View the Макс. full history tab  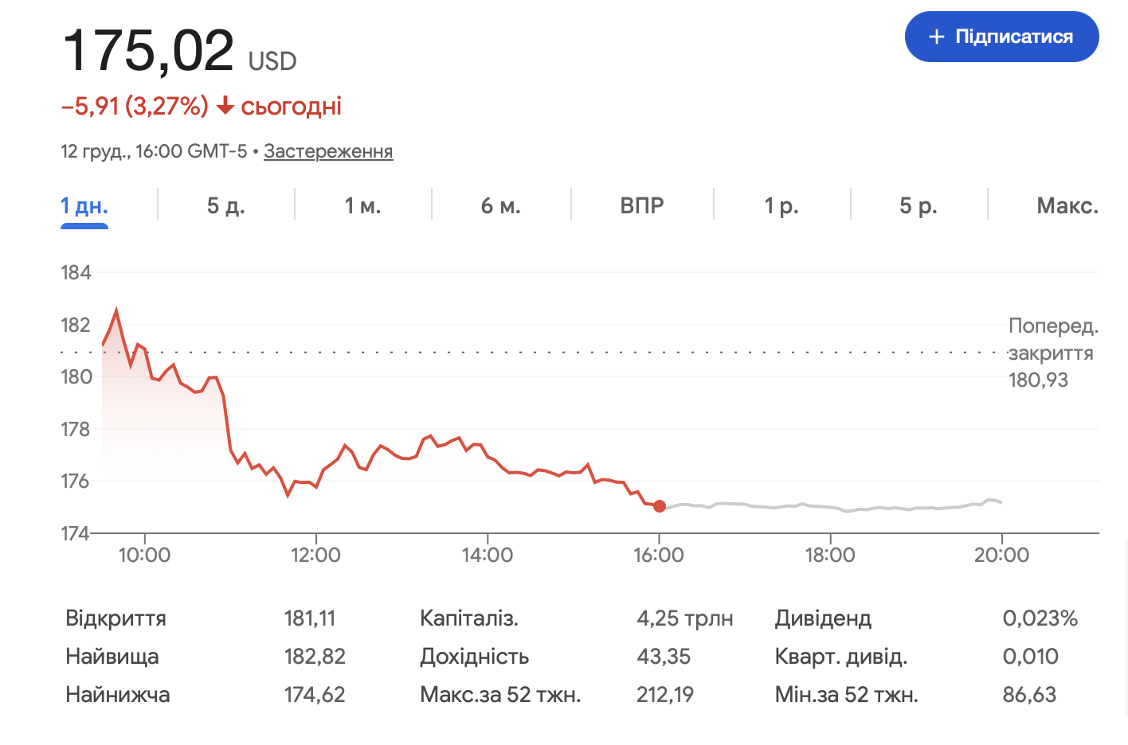[1067, 206]
